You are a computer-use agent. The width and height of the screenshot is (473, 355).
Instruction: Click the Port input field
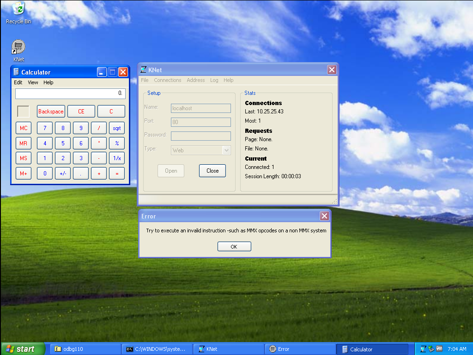[201, 122]
